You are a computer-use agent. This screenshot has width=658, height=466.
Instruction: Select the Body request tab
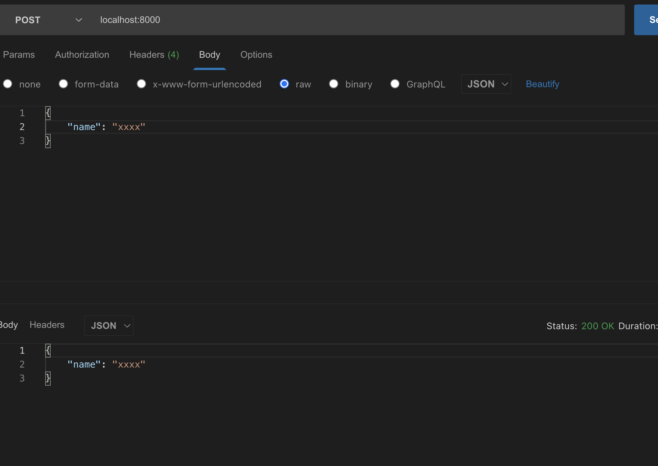[x=209, y=55]
